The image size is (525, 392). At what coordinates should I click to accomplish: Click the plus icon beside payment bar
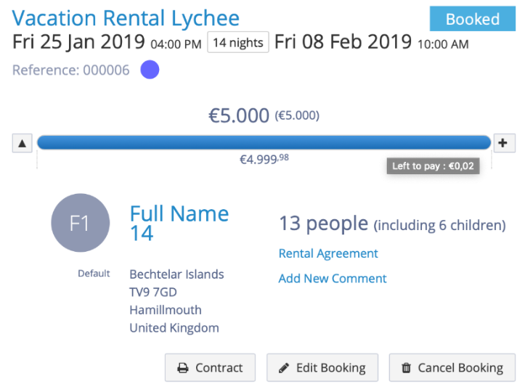tap(502, 143)
